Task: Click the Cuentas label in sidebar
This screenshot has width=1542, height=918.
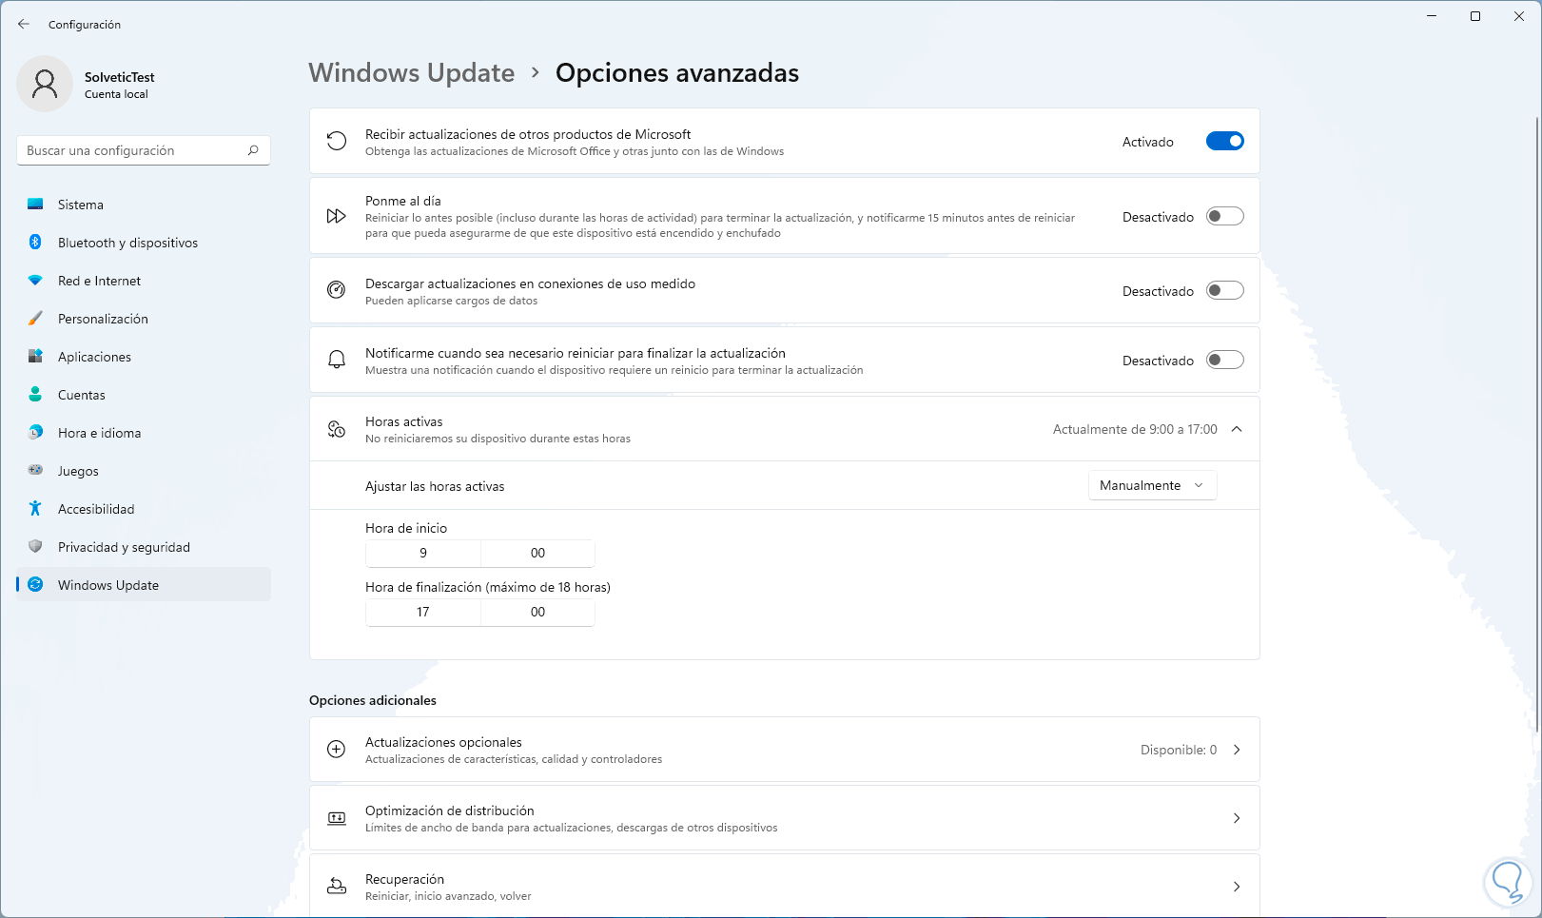Action: tap(82, 395)
